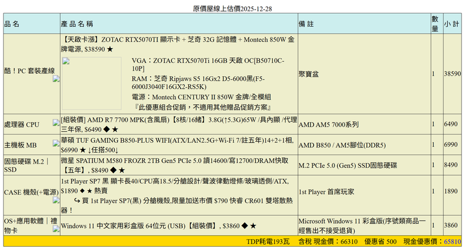Click the 微星 SPATIUM M580 FROZR 2TB description

click(175, 165)
